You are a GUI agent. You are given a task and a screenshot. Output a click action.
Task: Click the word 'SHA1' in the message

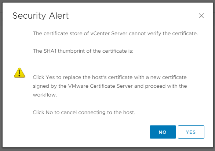50,51
